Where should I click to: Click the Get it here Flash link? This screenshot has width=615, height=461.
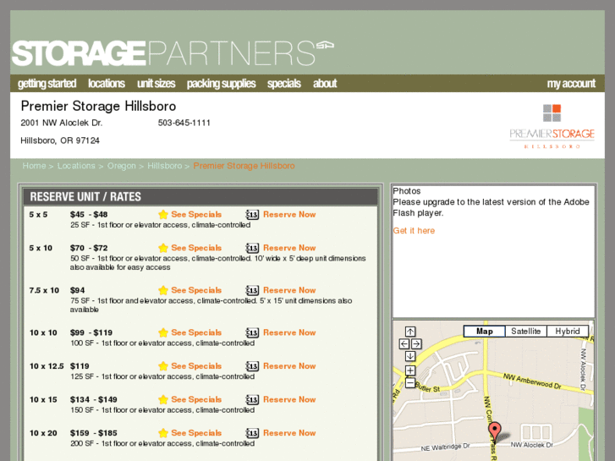[414, 231]
